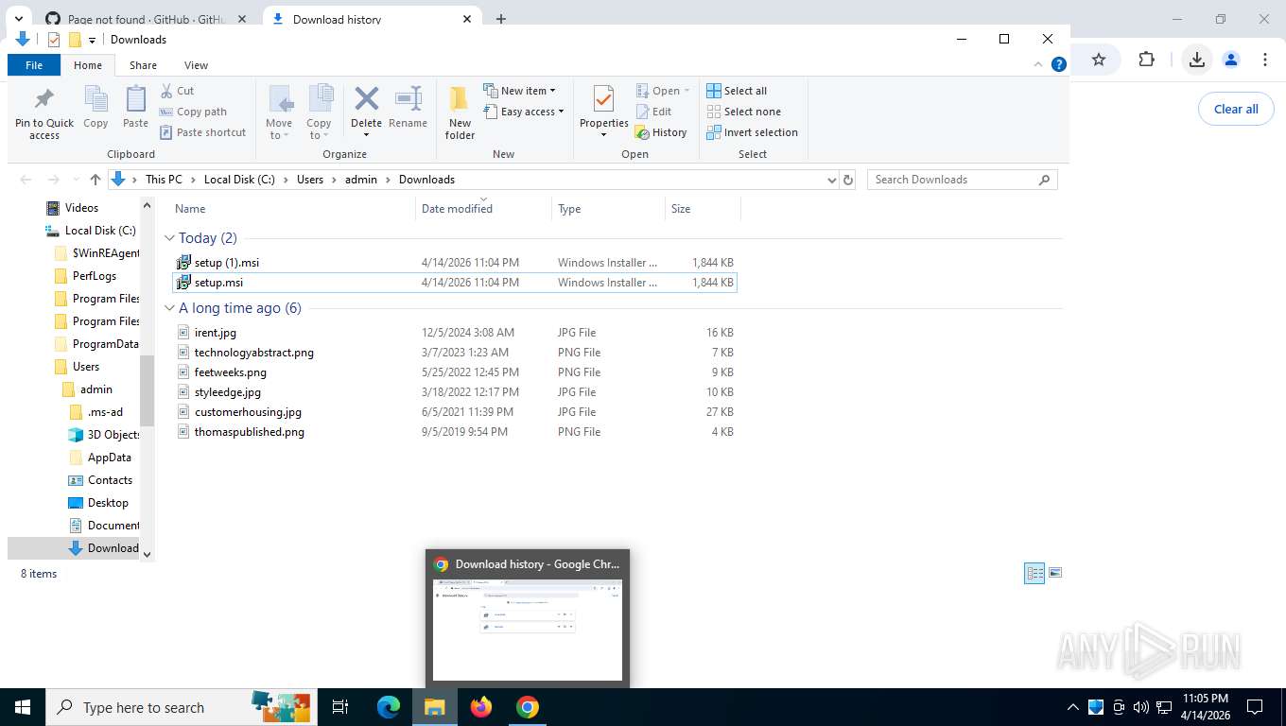Create a New folder
Image resolution: width=1286 pixels, height=726 pixels.
tap(460, 112)
